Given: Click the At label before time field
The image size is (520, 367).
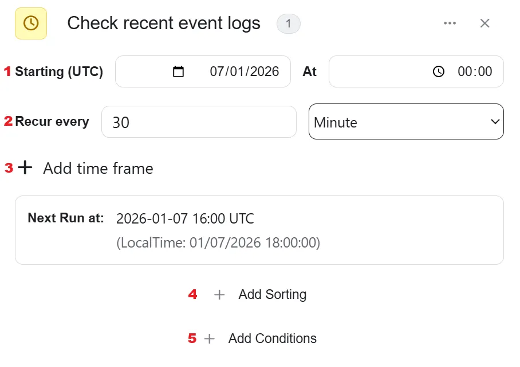Looking at the screenshot, I should click(310, 71).
